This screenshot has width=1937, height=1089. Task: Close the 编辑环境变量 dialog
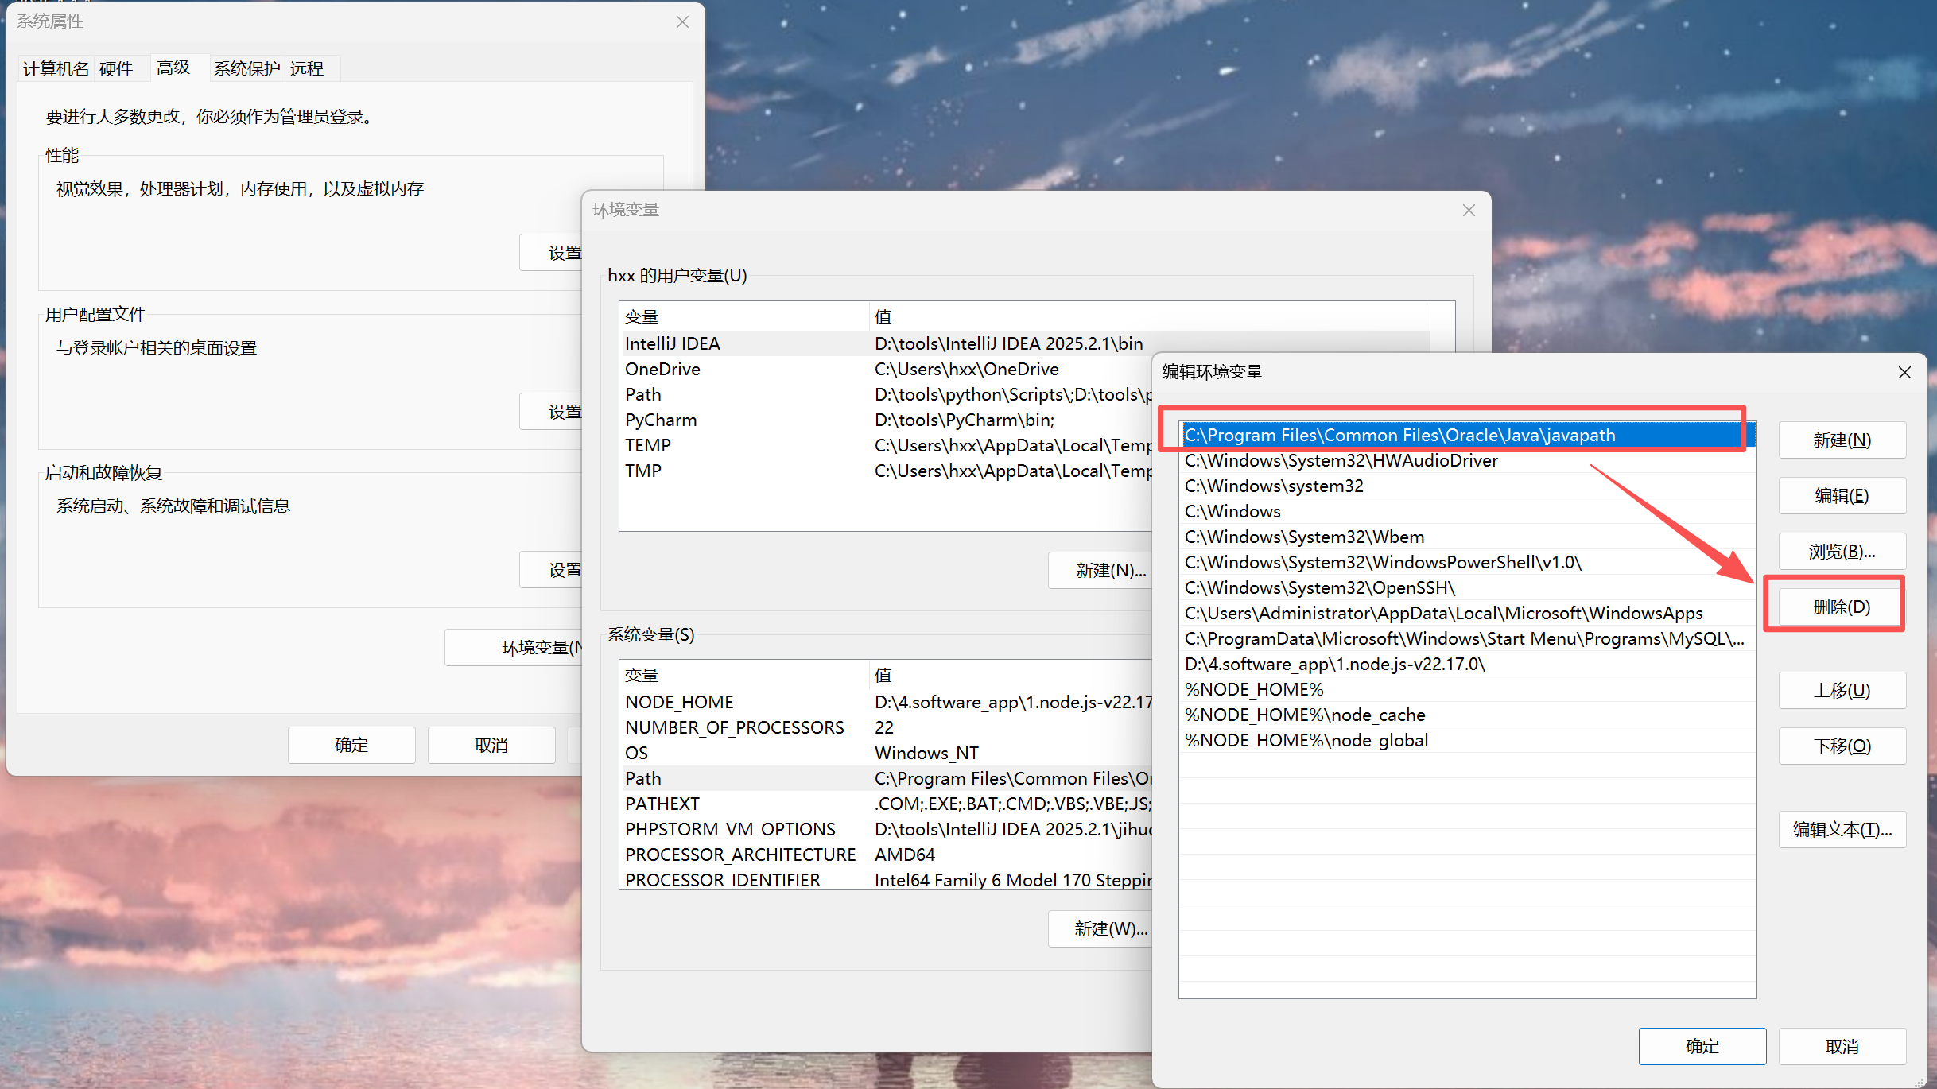click(x=1904, y=373)
